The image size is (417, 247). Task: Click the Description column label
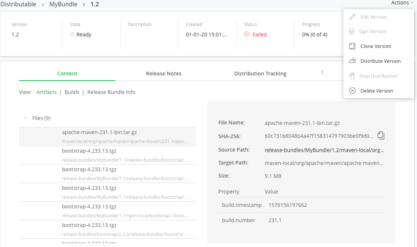coord(140,24)
